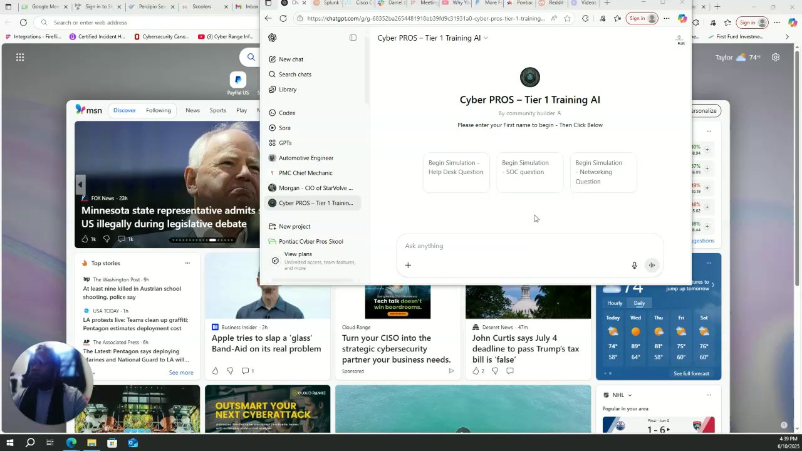Expand the Cyber PROS – Tier 1 Training AI dropdown

pyautogui.click(x=432, y=38)
